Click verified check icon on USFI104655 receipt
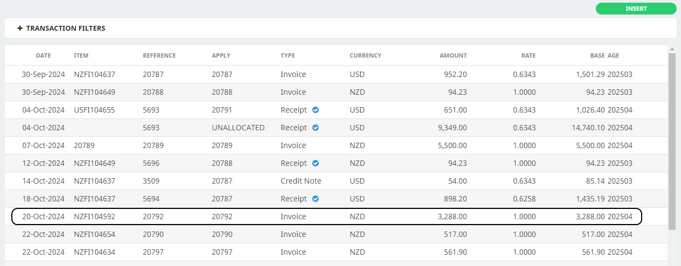The height and width of the screenshot is (266, 681). coord(315,110)
